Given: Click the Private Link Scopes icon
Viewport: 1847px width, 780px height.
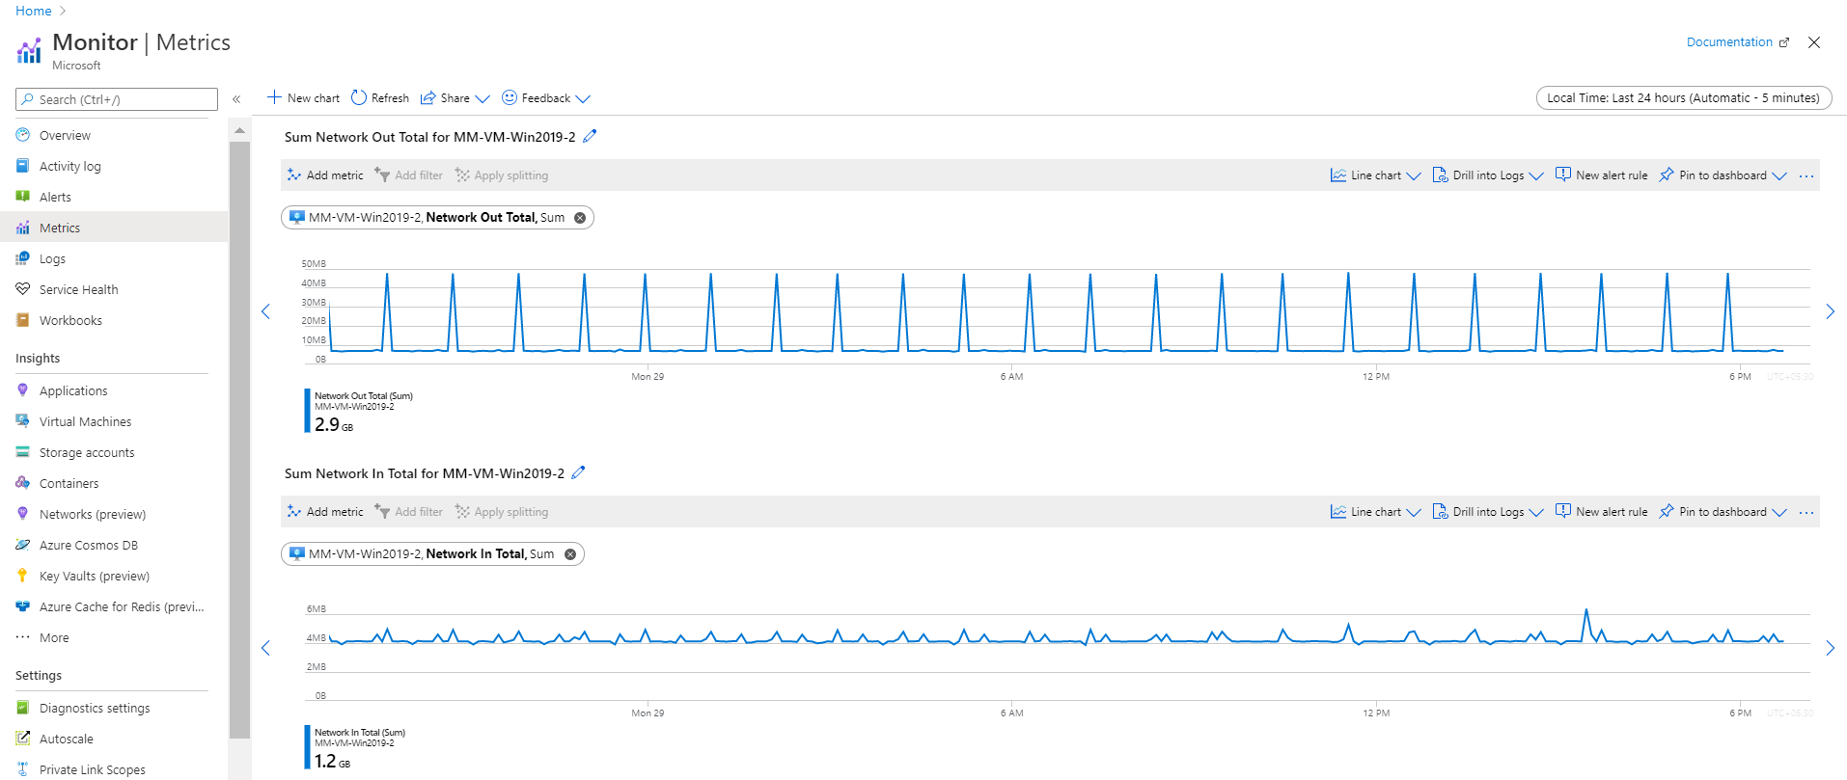Looking at the screenshot, I should 22,769.
